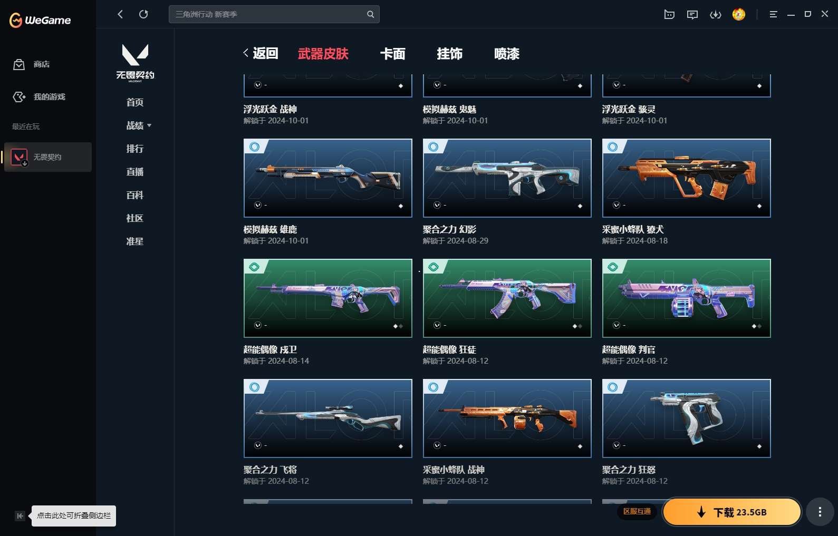Click the search magnifier icon
Image resolution: width=838 pixels, height=536 pixels.
(370, 14)
